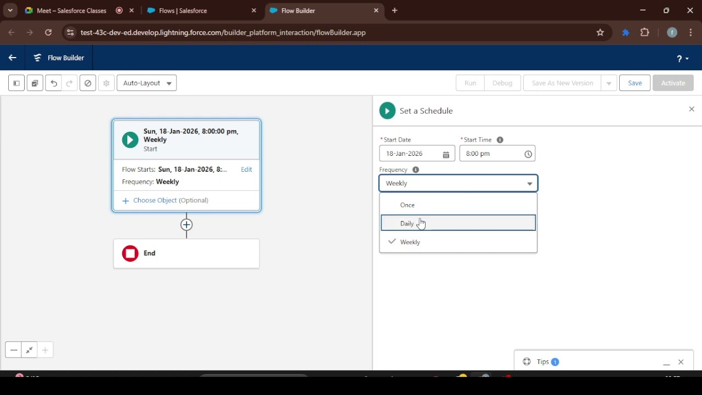Open flow settings gear icon

(x=106, y=83)
